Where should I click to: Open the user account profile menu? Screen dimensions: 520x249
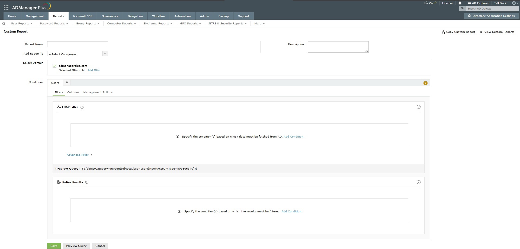[x=514, y=3]
